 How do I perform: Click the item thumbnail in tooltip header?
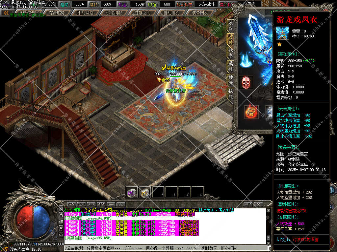tap(282, 33)
